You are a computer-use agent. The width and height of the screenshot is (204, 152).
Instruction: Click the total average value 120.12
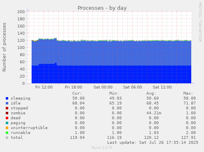(151, 138)
